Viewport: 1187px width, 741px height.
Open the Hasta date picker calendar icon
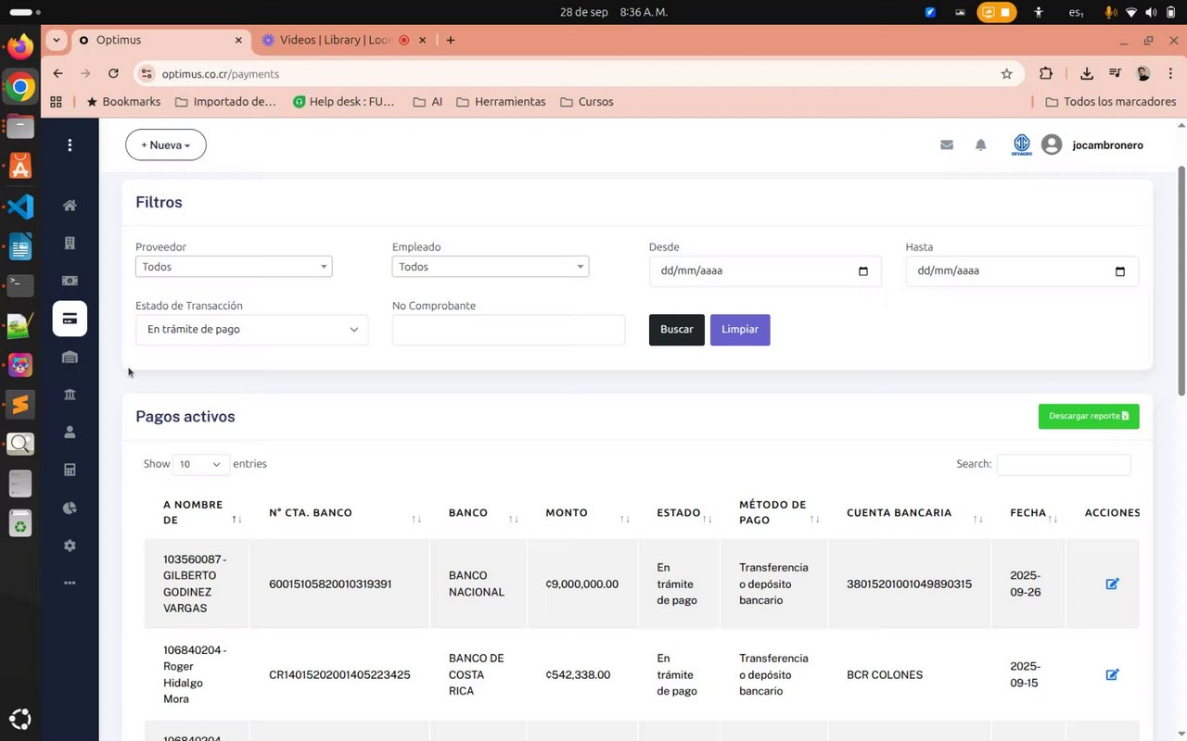coord(1120,271)
